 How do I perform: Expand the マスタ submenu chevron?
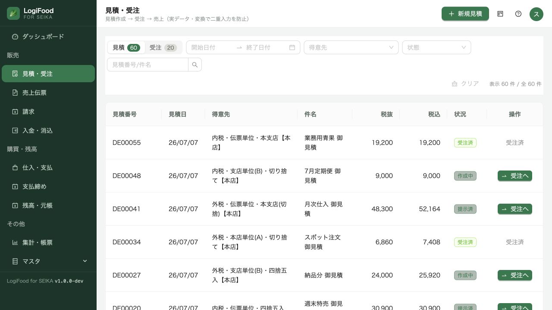(x=85, y=261)
